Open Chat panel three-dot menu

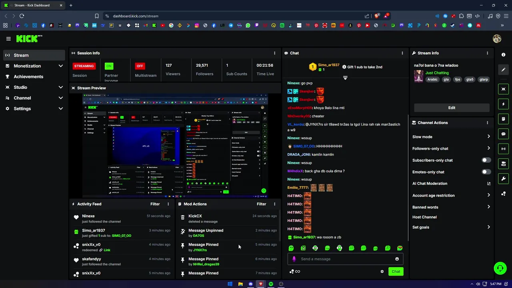point(402,53)
